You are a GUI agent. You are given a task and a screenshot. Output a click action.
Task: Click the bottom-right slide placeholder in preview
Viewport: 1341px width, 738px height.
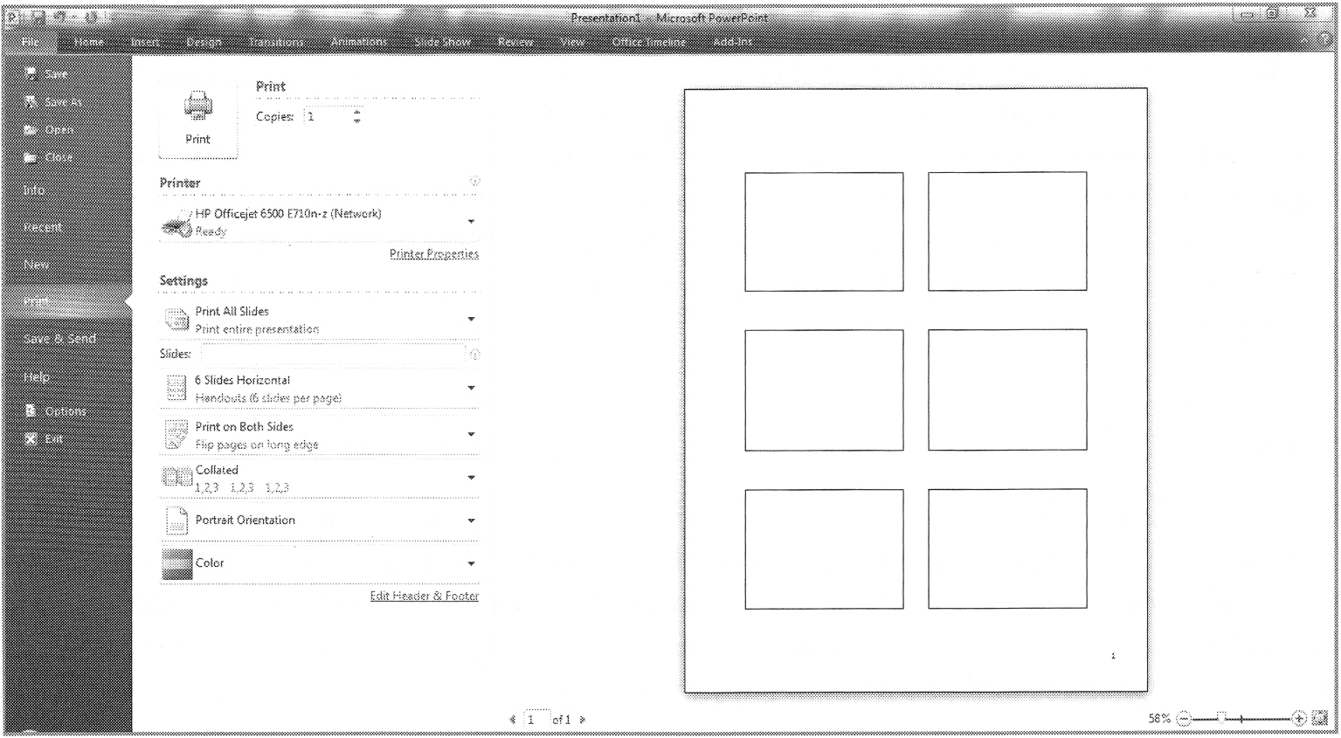1007,548
